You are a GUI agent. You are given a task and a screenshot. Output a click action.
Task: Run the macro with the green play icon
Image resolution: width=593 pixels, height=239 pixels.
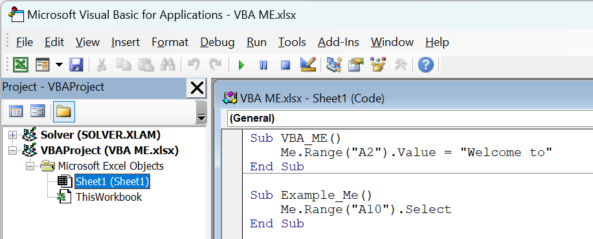(x=241, y=65)
